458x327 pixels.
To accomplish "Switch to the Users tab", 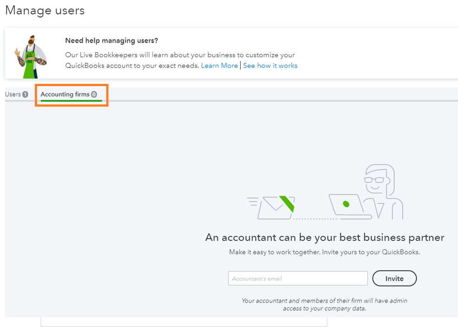I will pyautogui.click(x=17, y=94).
